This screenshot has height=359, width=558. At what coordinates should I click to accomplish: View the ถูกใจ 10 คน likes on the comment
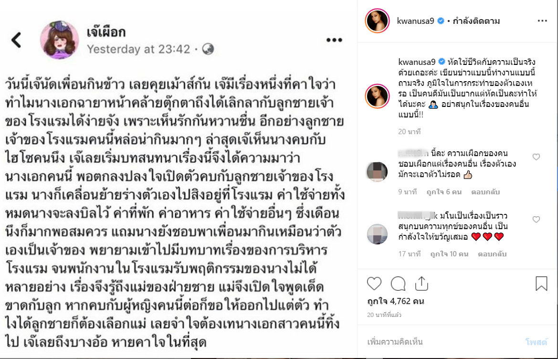(449, 254)
